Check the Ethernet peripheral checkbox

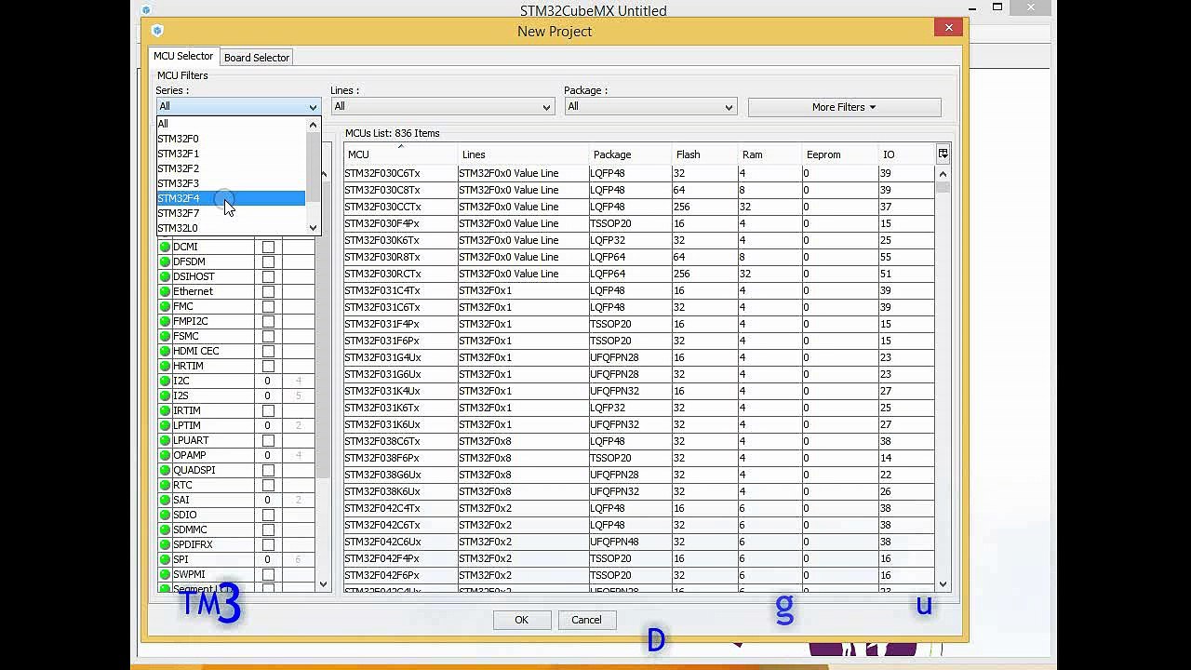pos(268,291)
